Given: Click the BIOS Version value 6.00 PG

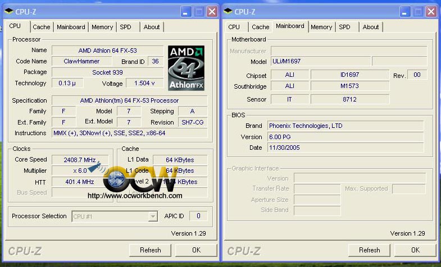Looking at the screenshot, I should (x=345, y=137).
